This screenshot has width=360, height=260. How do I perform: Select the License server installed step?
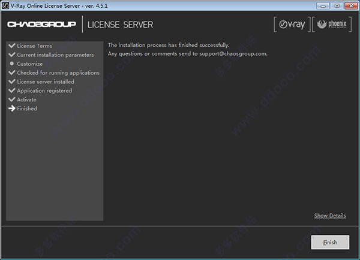tap(46, 81)
